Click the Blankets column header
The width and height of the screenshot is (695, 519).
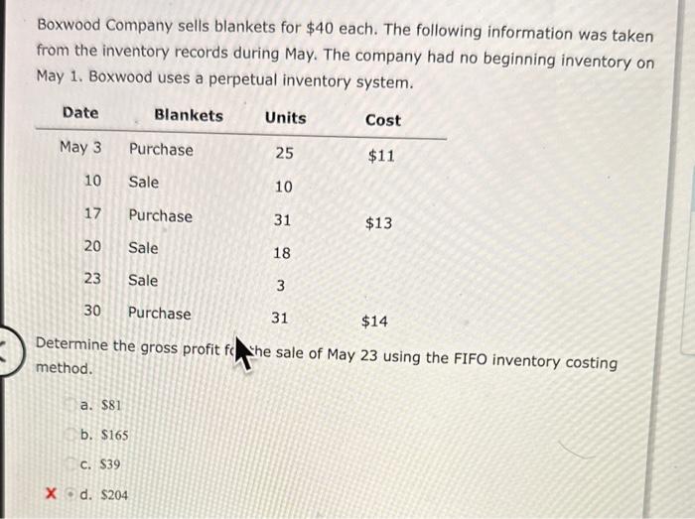coord(189,115)
